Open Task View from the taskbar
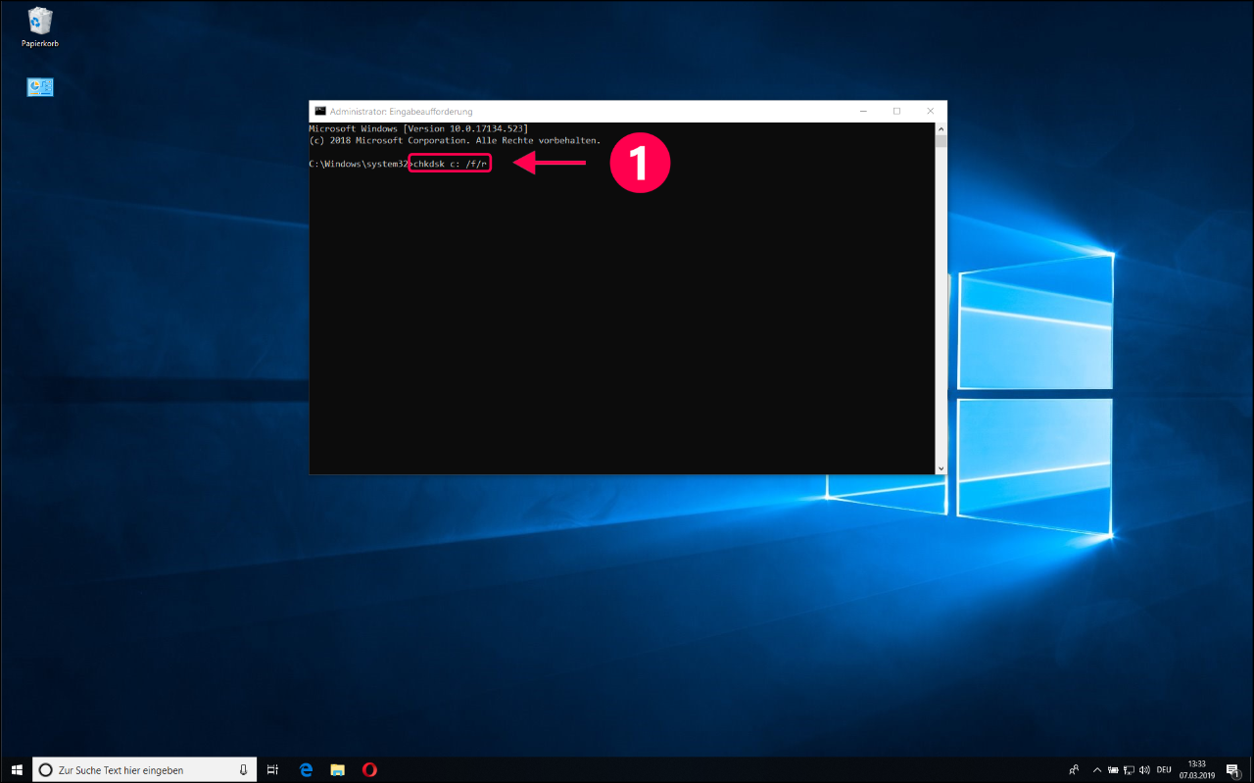This screenshot has width=1254, height=783. pyautogui.click(x=272, y=770)
